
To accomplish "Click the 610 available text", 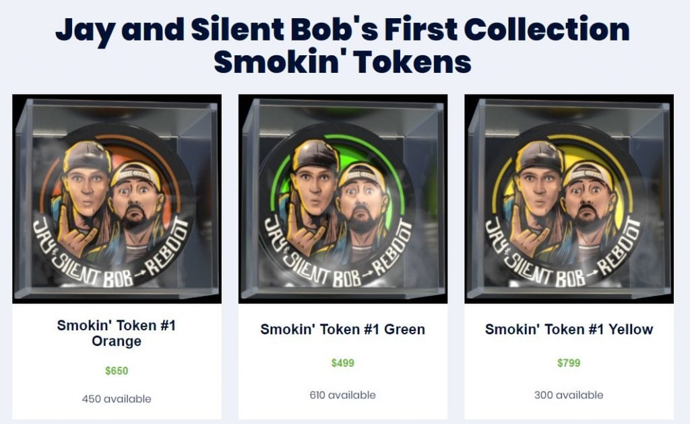I will [x=343, y=395].
